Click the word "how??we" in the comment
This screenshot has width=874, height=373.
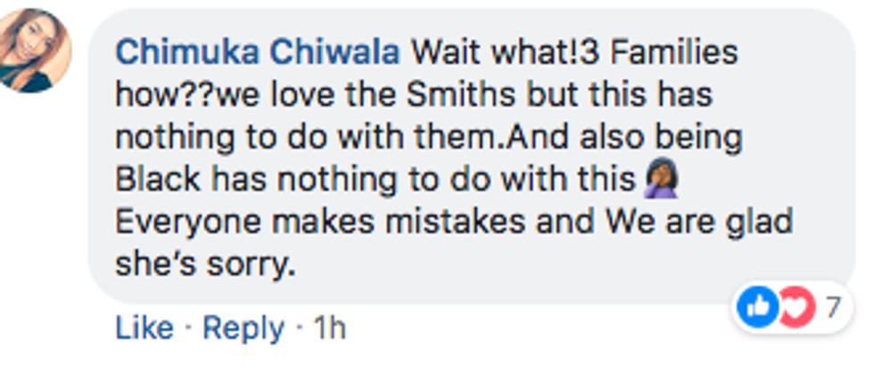tap(183, 94)
